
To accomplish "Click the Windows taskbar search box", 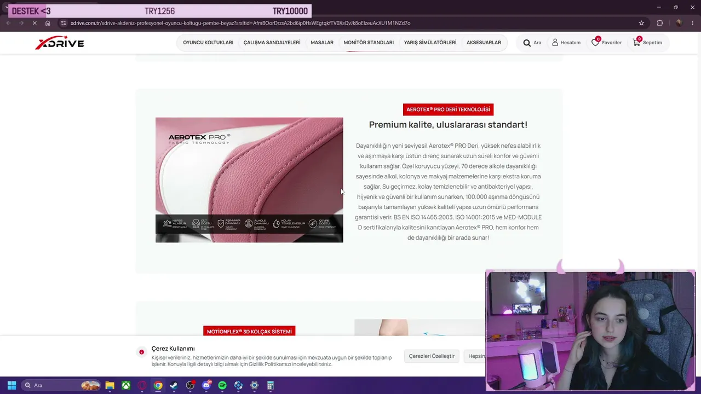I will tap(61, 385).
